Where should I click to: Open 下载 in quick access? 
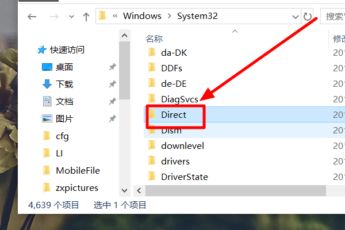(64, 85)
